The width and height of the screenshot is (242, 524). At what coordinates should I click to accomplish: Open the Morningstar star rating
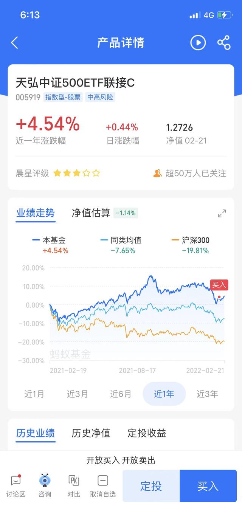(77, 174)
